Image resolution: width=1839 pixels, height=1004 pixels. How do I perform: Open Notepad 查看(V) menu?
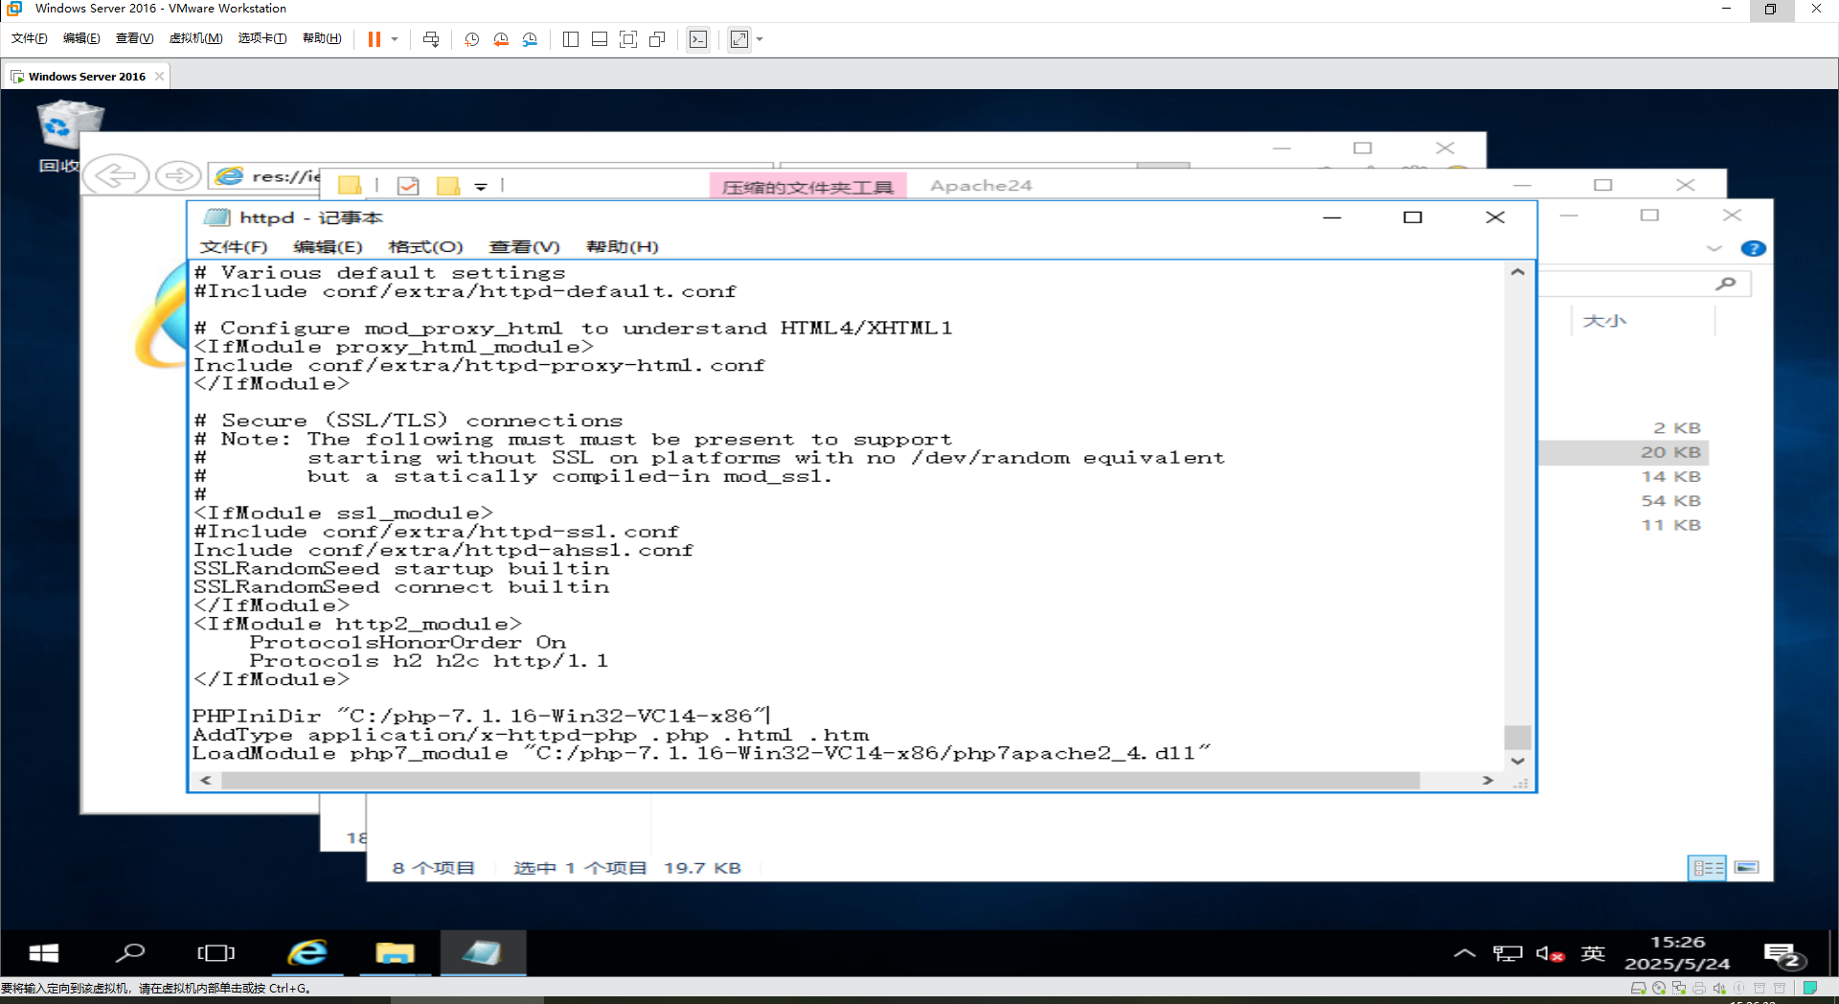pos(524,247)
